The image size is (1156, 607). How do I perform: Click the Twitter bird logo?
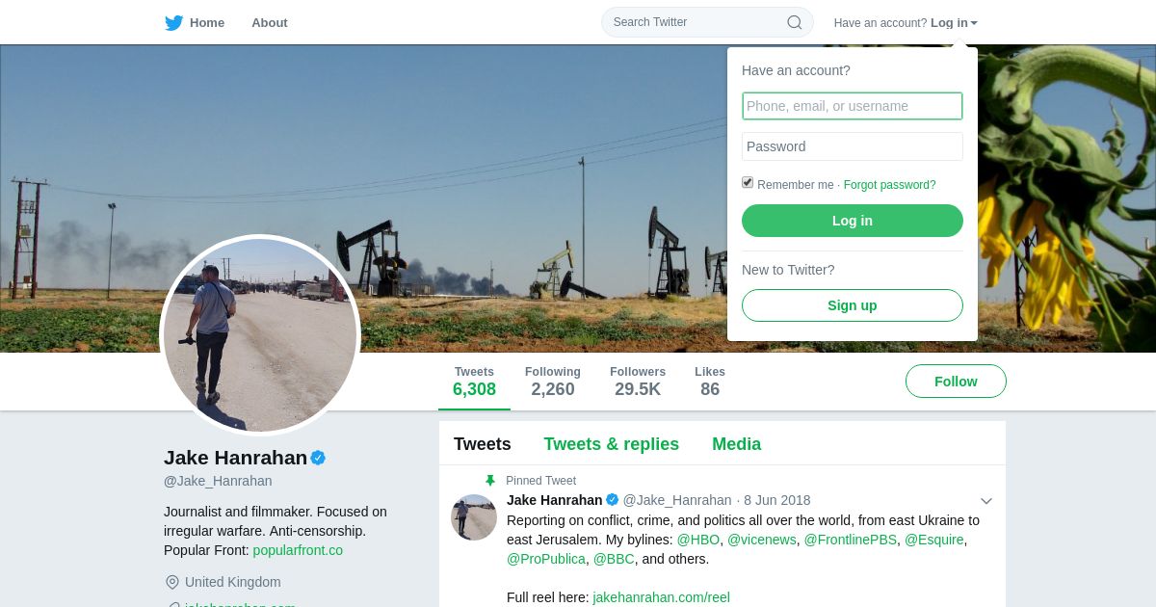tap(173, 23)
